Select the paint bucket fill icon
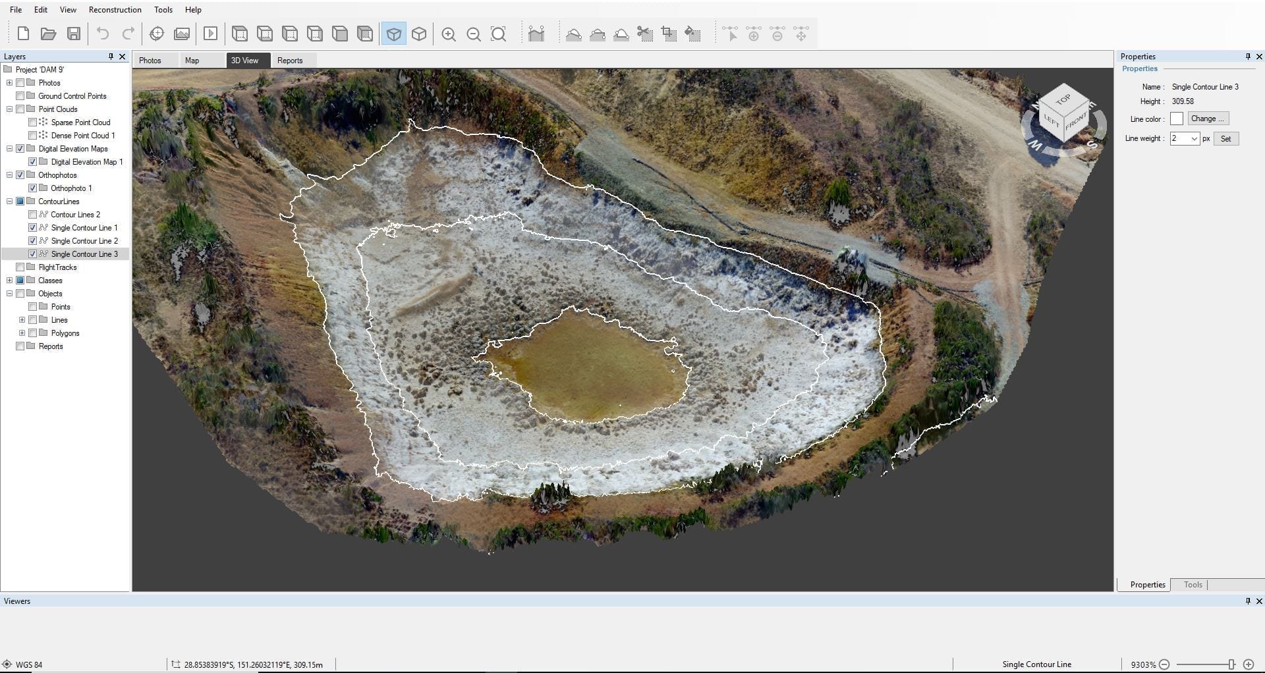The height and width of the screenshot is (673, 1265). point(693,34)
